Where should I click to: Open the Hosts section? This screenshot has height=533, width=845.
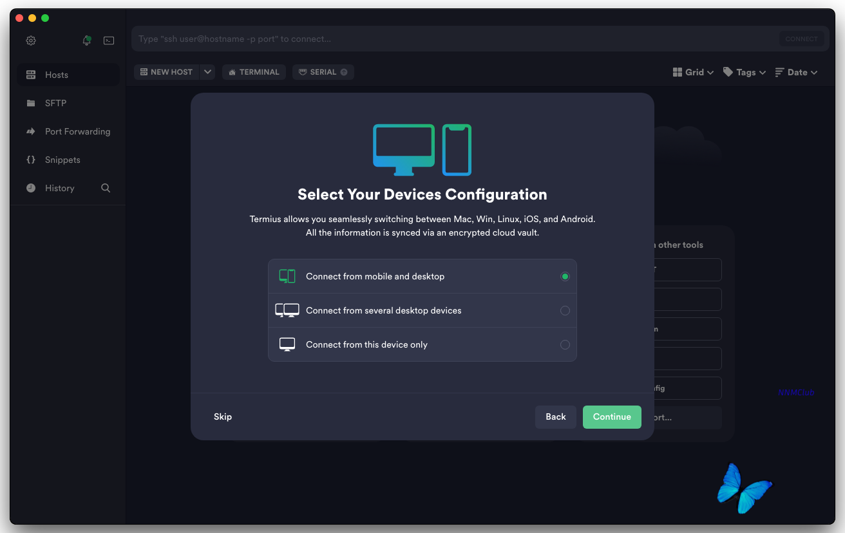[68, 75]
